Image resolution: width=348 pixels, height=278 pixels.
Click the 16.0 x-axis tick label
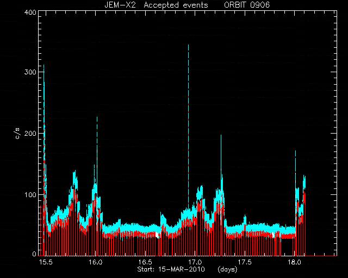[x=96, y=262]
